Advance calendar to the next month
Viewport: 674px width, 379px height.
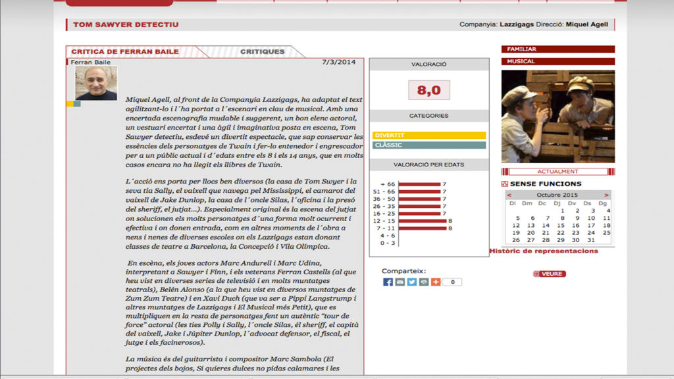pyautogui.click(x=606, y=195)
